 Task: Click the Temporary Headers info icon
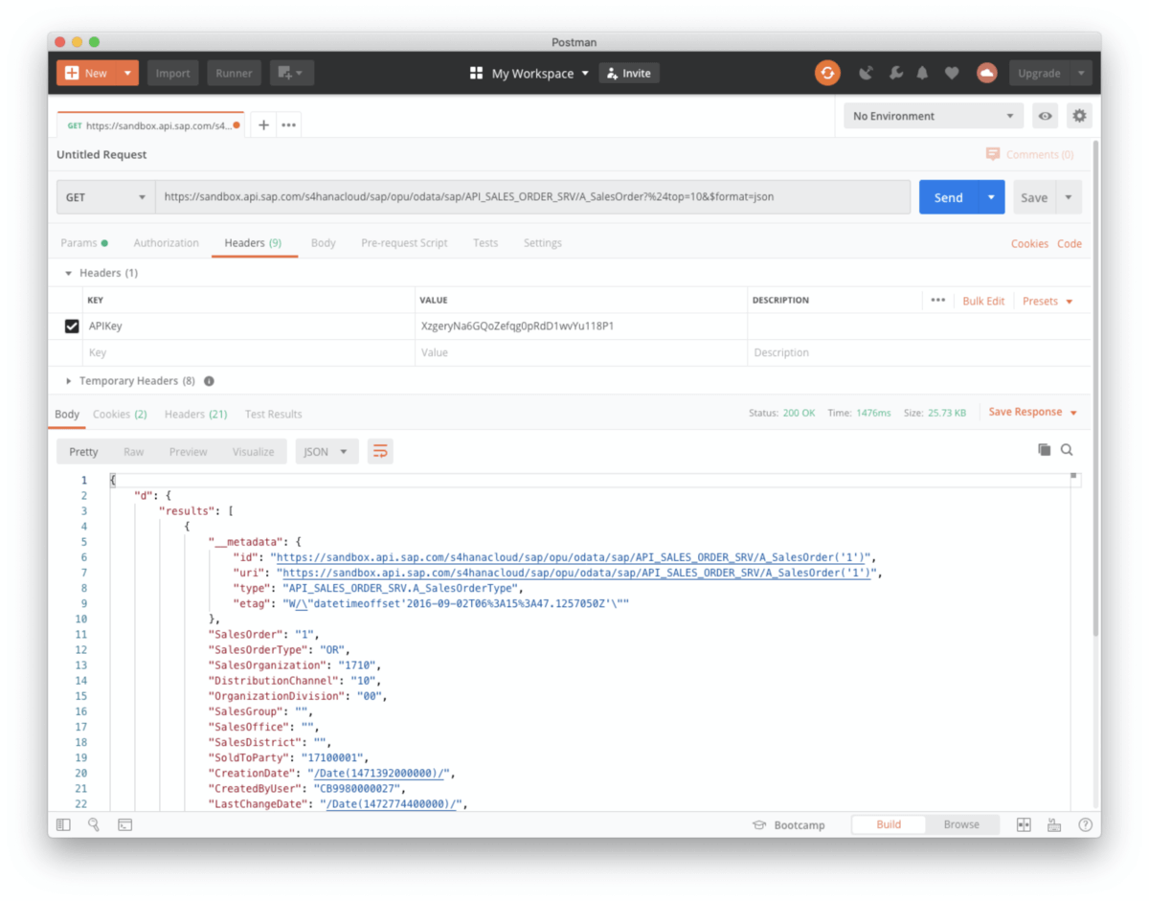(x=209, y=381)
